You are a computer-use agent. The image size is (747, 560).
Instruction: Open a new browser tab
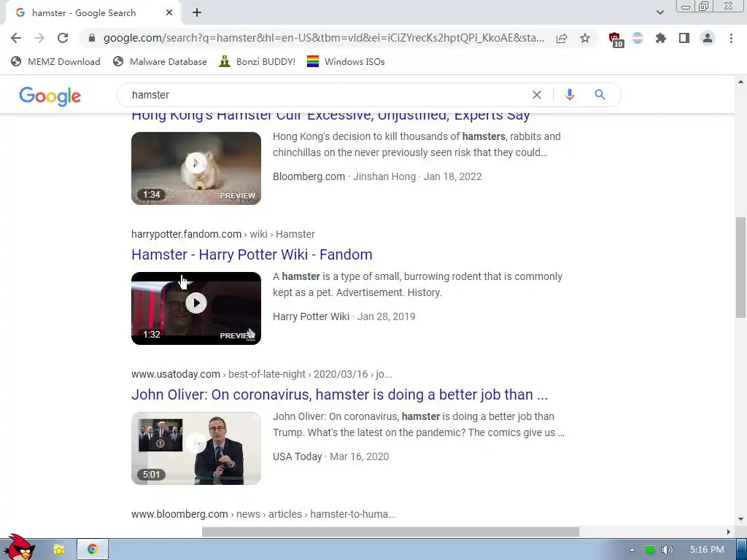click(x=197, y=13)
